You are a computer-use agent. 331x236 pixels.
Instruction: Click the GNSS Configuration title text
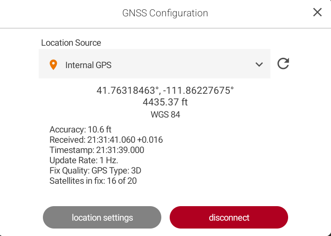pyautogui.click(x=165, y=13)
